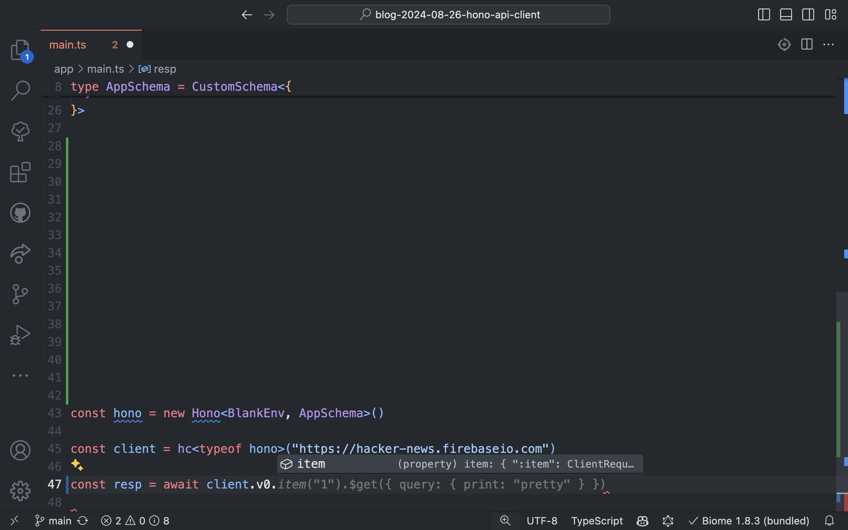Open the tree-with-checkmark view in activity bar
The image size is (848, 530).
(20, 131)
